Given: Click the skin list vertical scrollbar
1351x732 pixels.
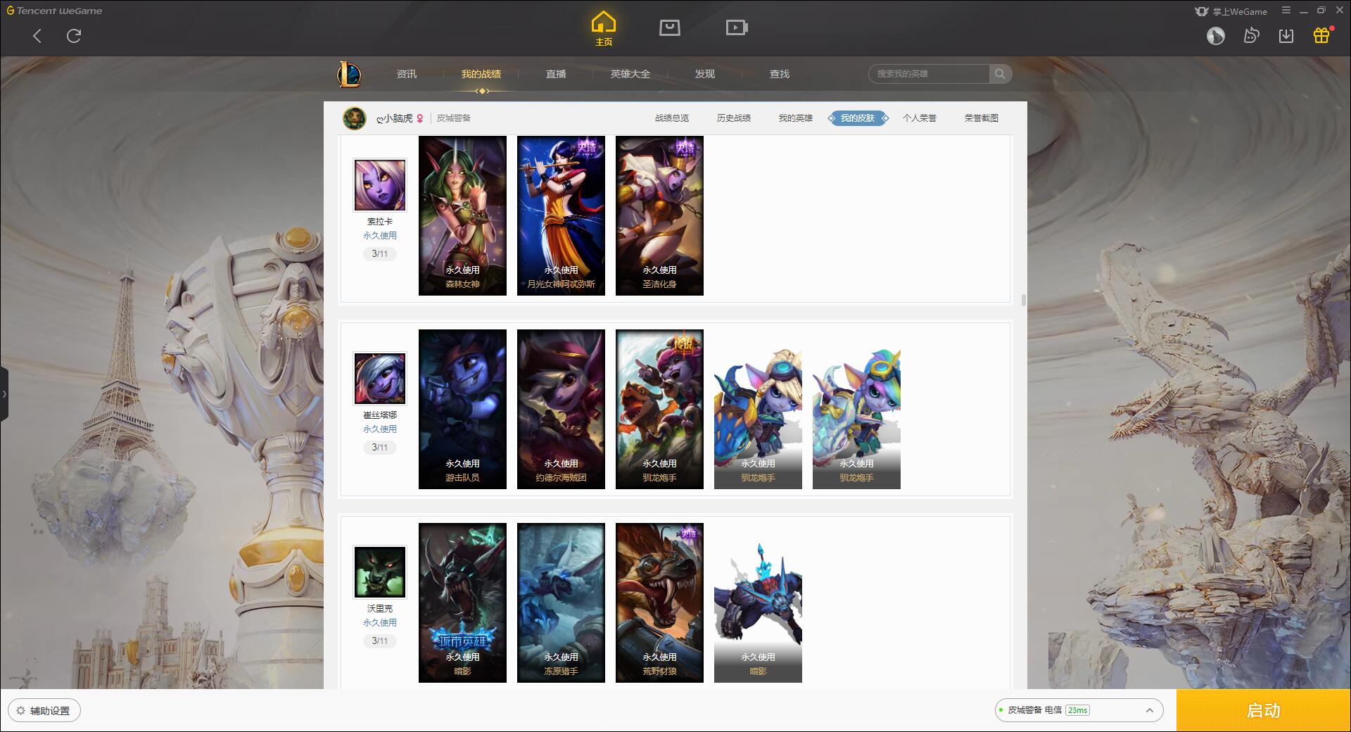Looking at the screenshot, I should pos(1023,300).
